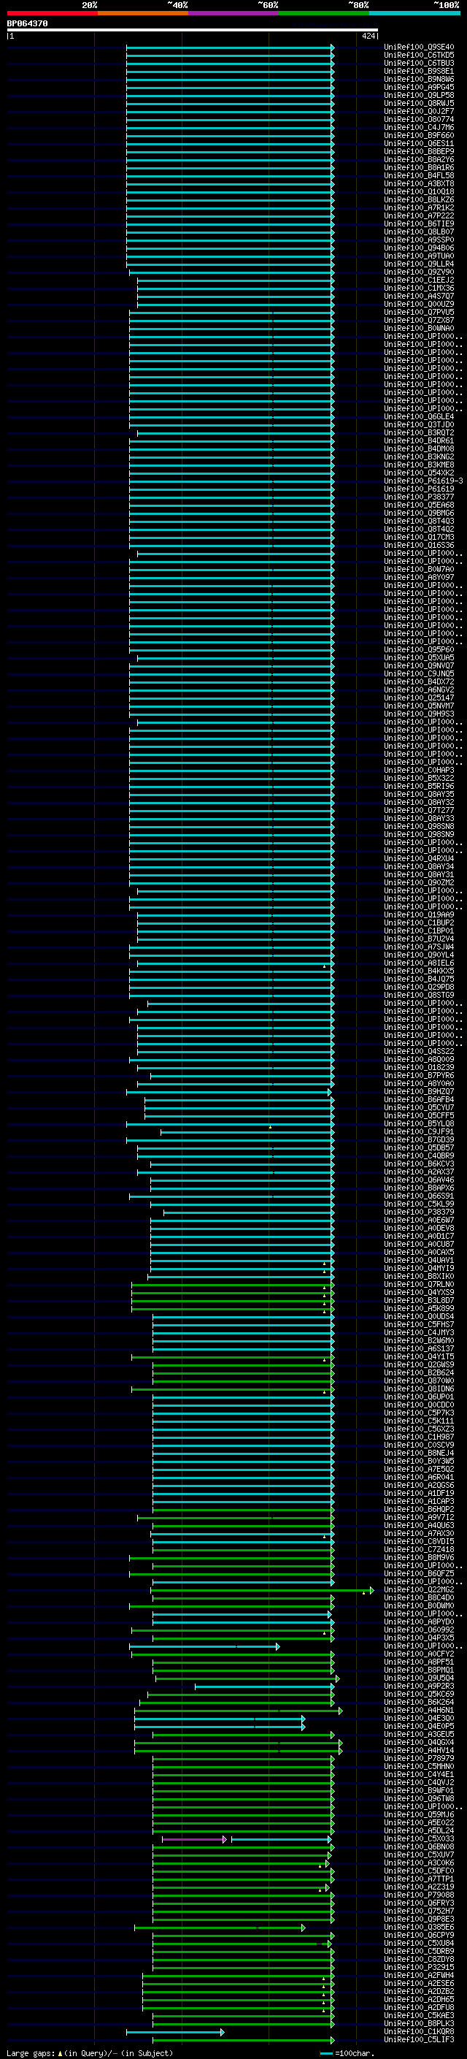Screen dimensions: 467x2059
Task: Click the green ~80% legend color bar
Action: coord(324,13)
